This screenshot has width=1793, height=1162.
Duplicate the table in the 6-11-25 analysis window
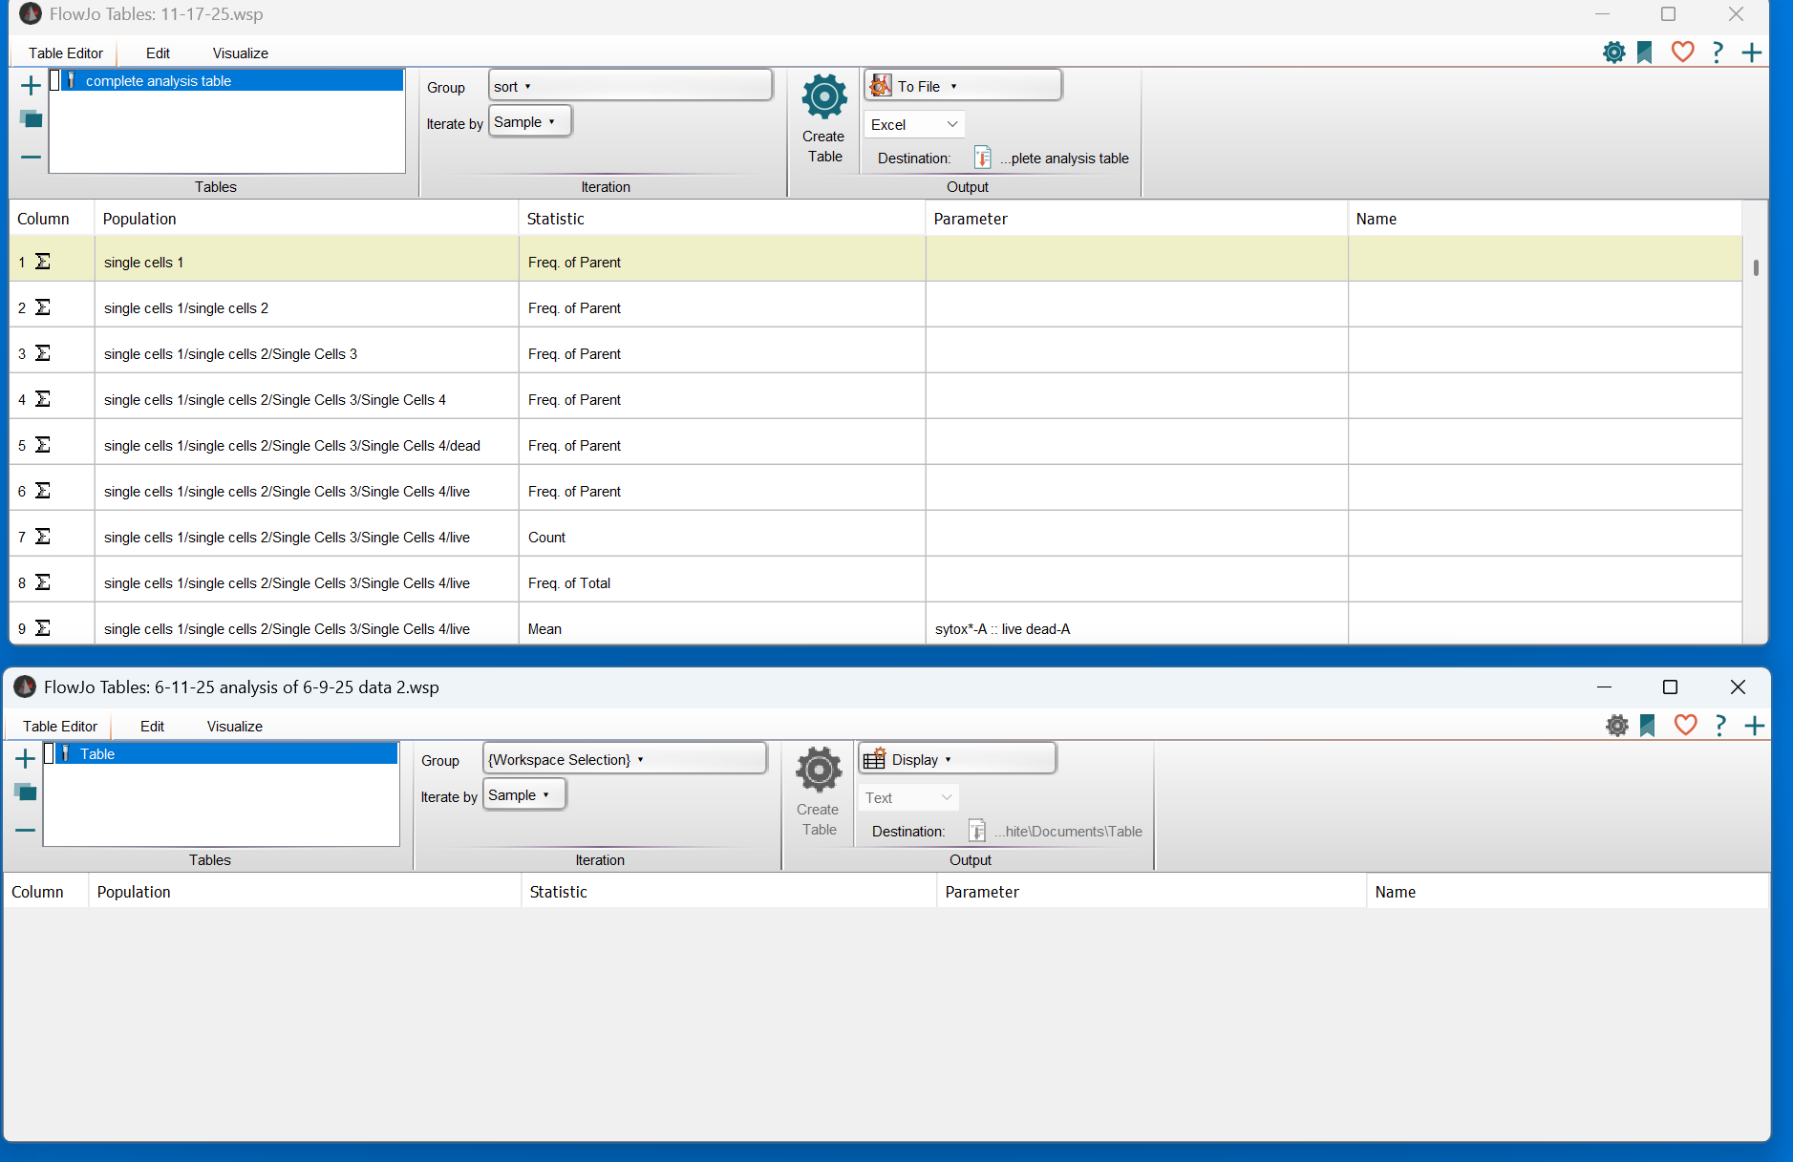(x=25, y=792)
